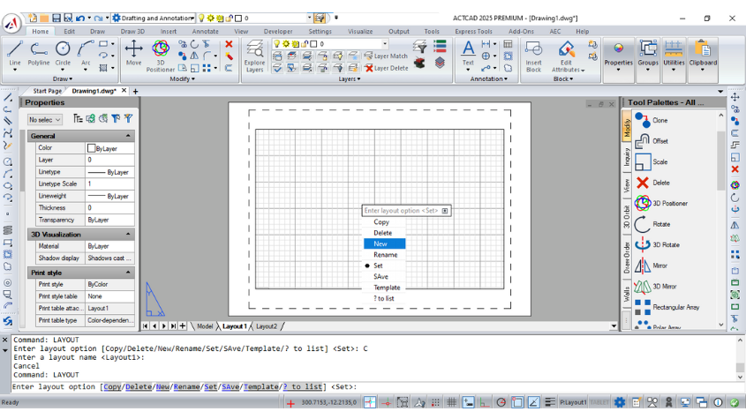Switch to the Layout2 tab
This screenshot has height=419, width=746.
(266, 326)
